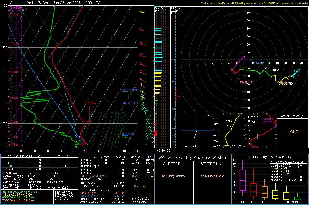
Task: Click the 'Inf. Temp. Adv.' header
Action: [175, 11]
